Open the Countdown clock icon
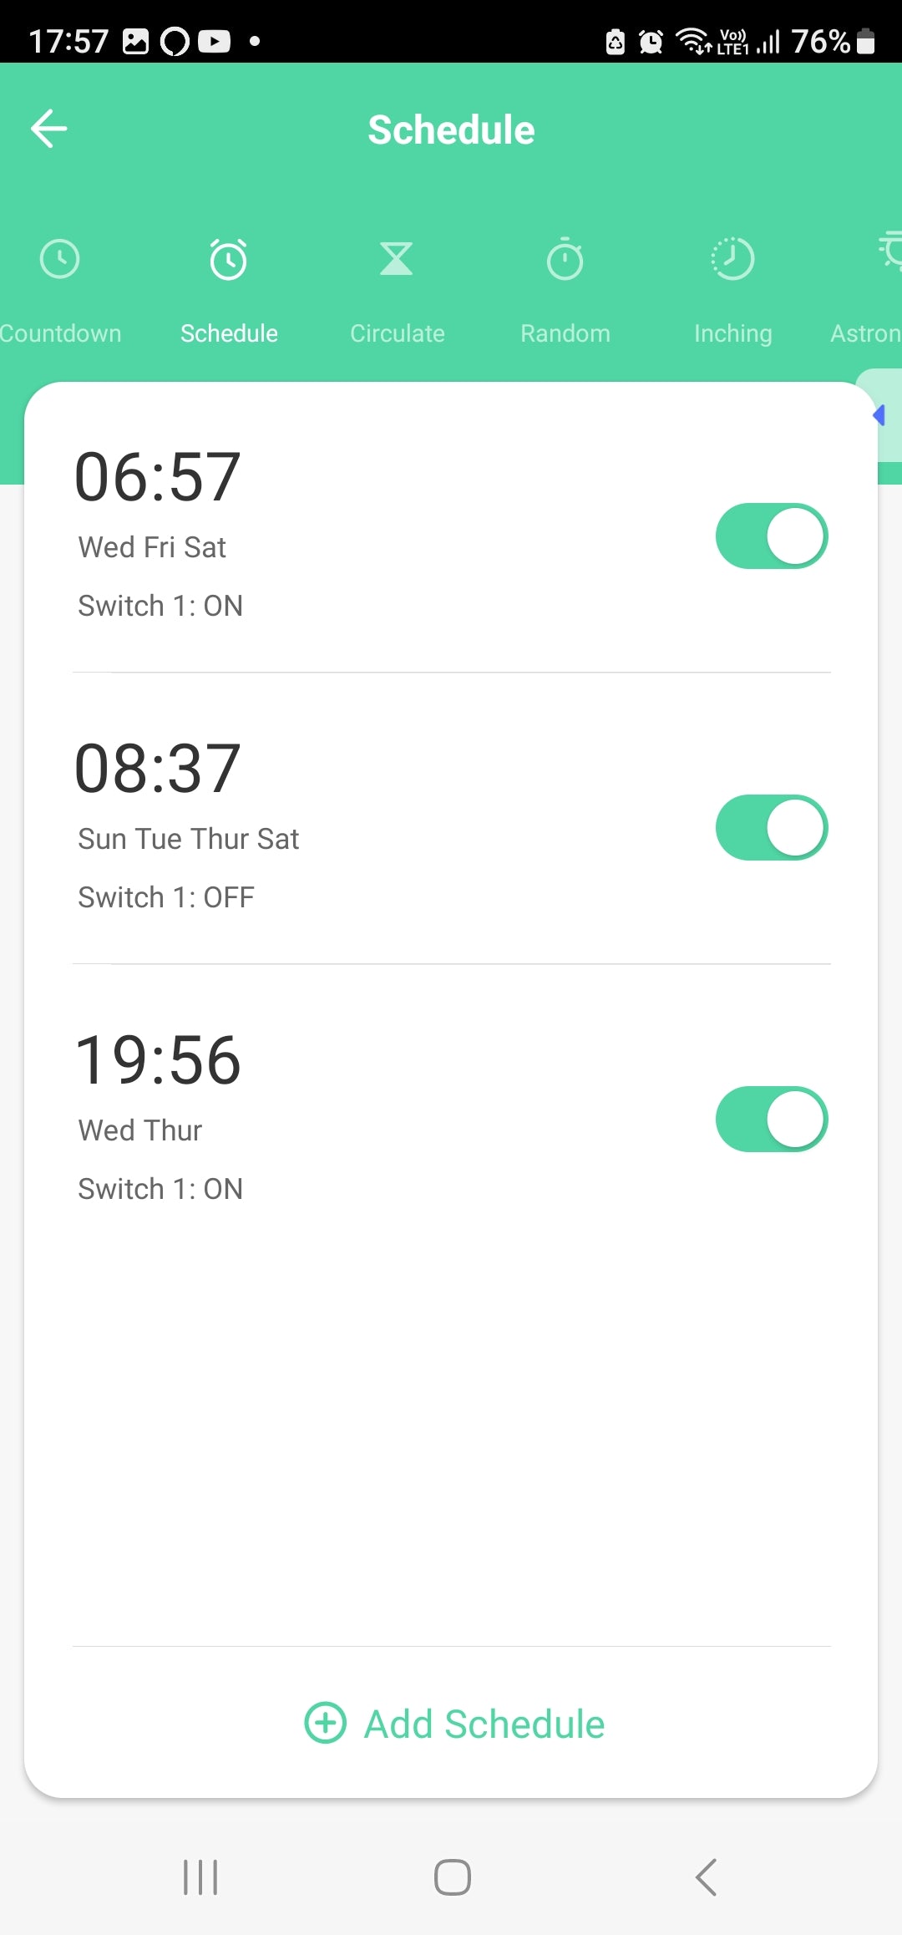The width and height of the screenshot is (902, 1935). pyautogui.click(x=60, y=259)
